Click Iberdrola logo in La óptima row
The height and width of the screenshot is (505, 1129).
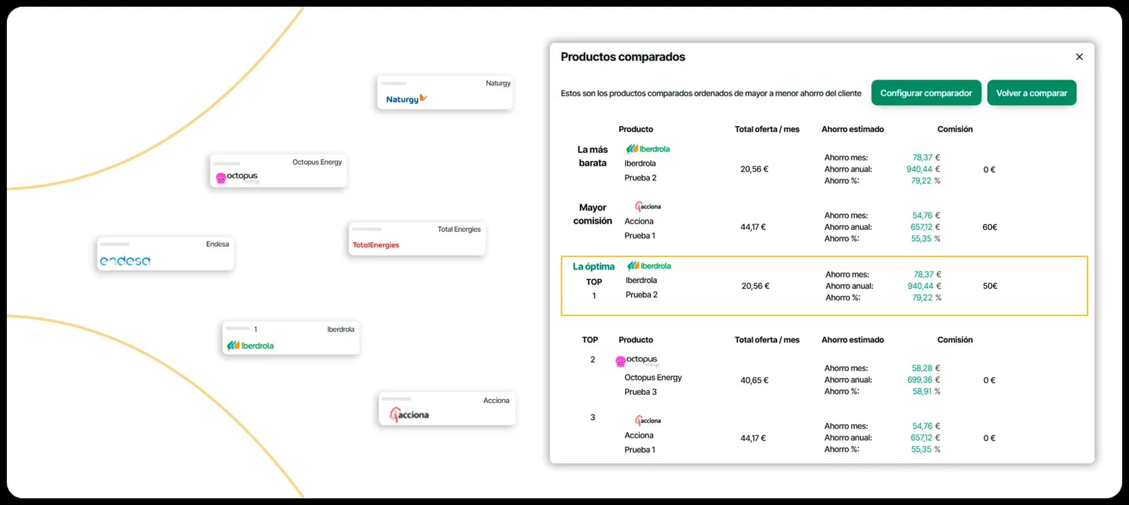click(x=649, y=266)
